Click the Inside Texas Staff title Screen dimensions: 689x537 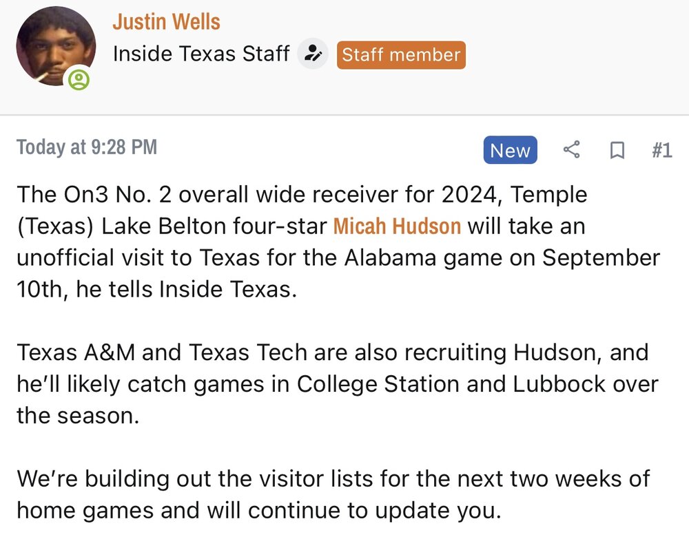click(x=200, y=54)
